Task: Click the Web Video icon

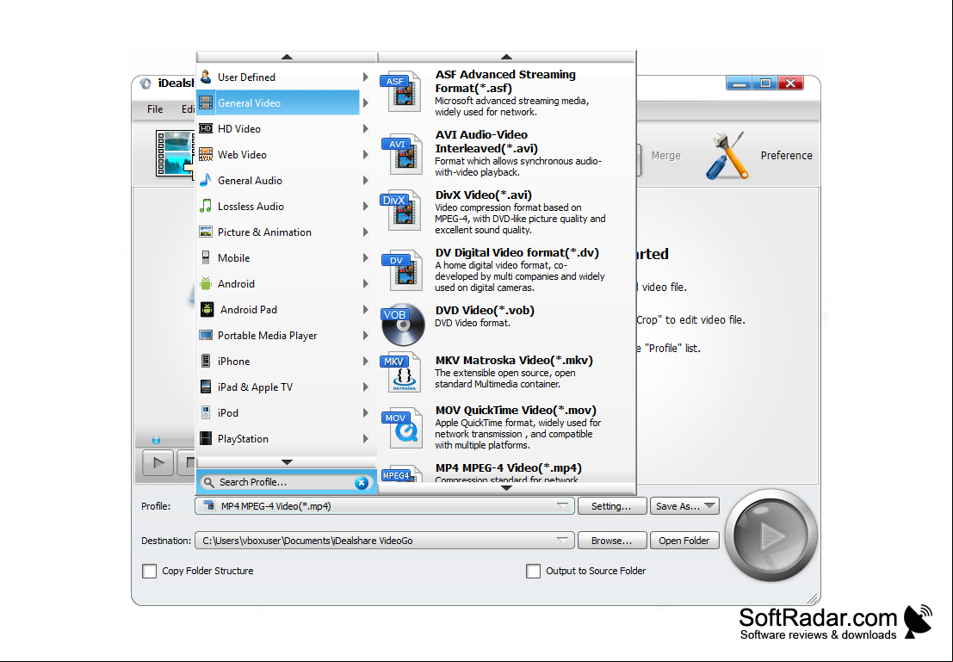Action: pyautogui.click(x=206, y=154)
